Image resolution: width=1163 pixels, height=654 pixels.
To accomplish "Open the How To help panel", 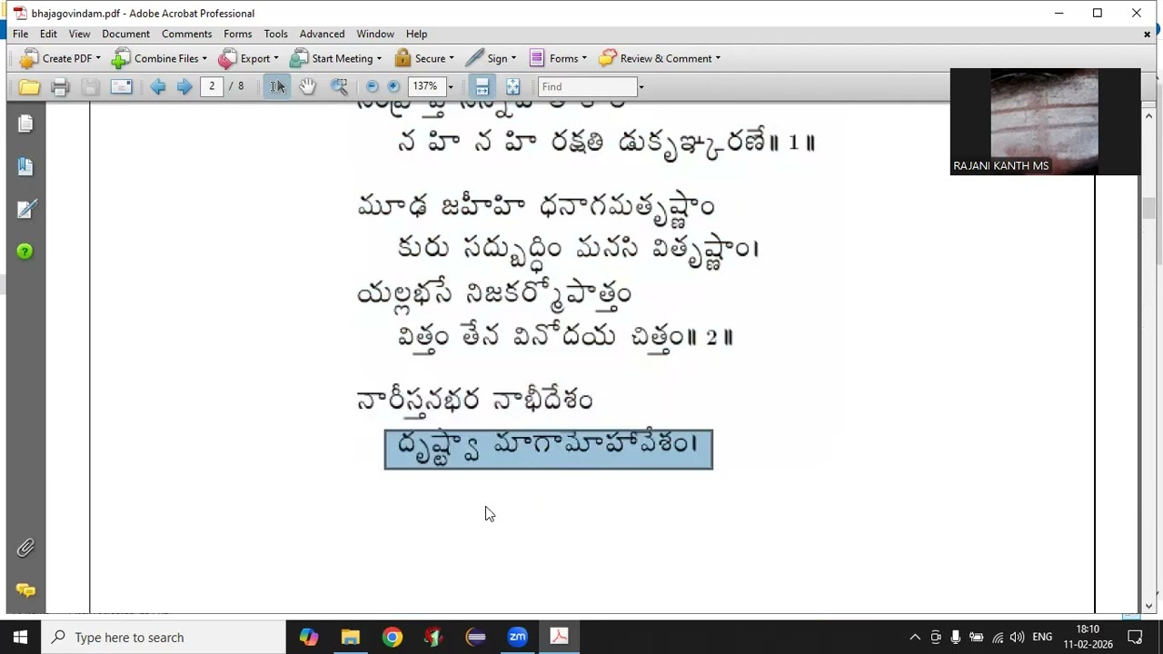I will 25,252.
